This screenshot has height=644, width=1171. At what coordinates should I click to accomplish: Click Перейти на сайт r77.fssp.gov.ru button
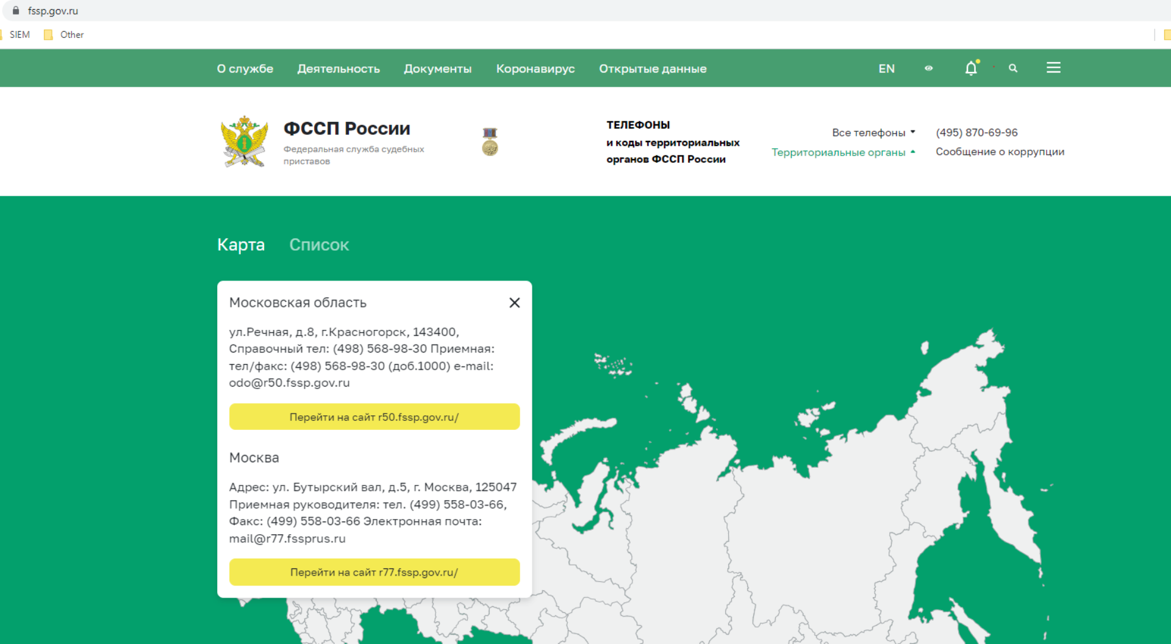click(374, 572)
